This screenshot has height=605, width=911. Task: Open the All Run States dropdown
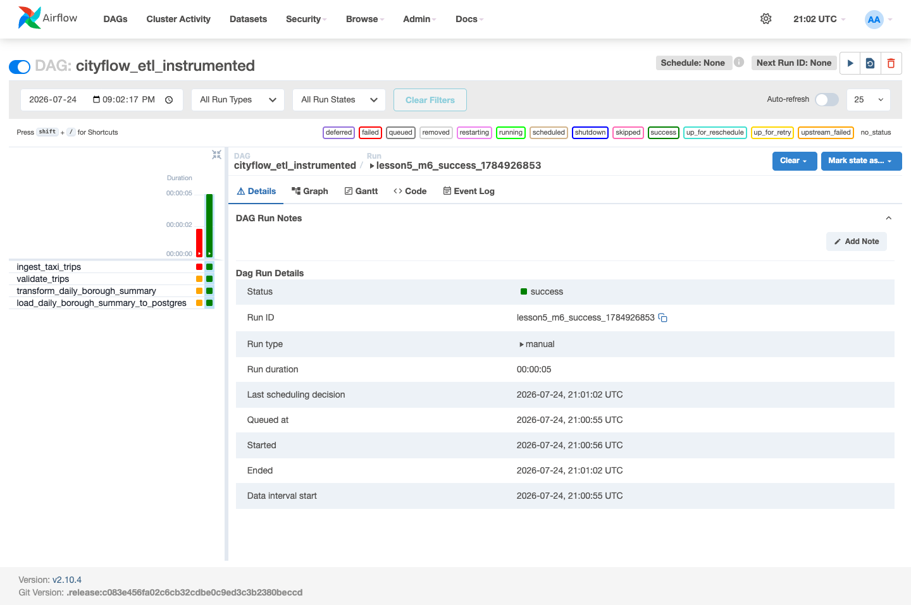click(x=339, y=100)
